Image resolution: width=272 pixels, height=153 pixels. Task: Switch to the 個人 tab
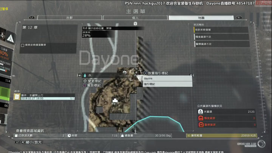tap(135, 18)
